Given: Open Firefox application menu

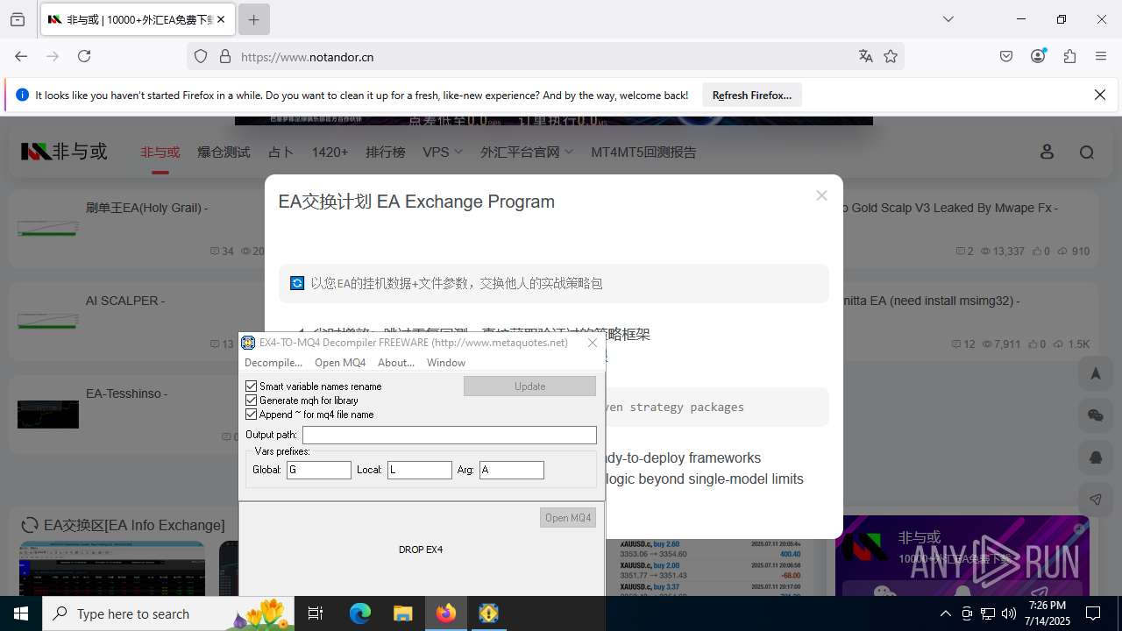Looking at the screenshot, I should coord(1101,56).
